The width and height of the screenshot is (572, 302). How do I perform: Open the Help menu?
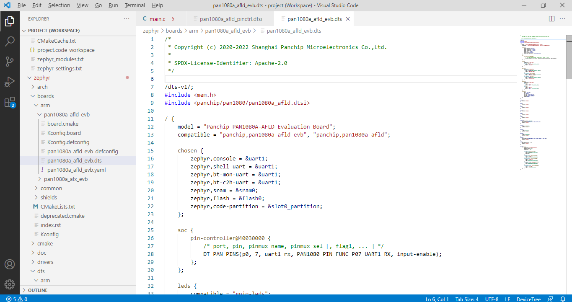point(157,5)
